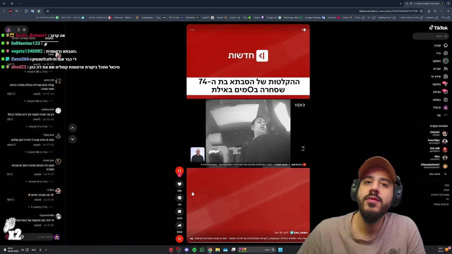Go to next video with down arrow

[x=72, y=139]
